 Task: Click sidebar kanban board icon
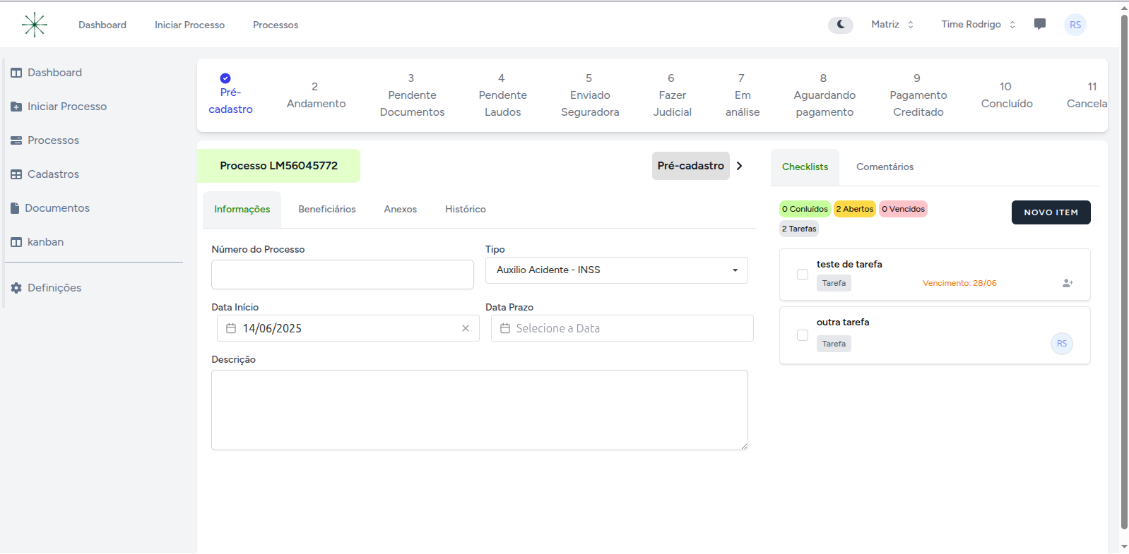(16, 242)
